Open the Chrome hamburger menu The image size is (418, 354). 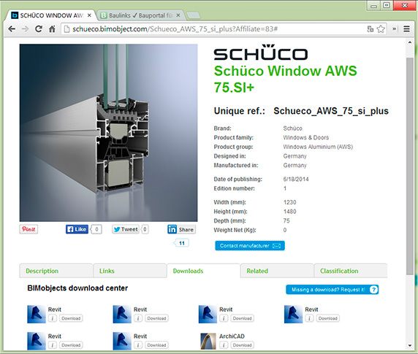[406, 28]
